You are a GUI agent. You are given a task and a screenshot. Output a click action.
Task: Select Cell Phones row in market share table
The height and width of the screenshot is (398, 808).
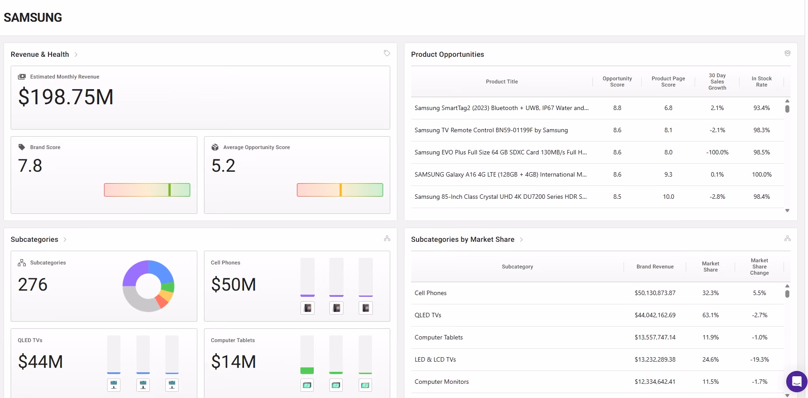tap(597, 293)
